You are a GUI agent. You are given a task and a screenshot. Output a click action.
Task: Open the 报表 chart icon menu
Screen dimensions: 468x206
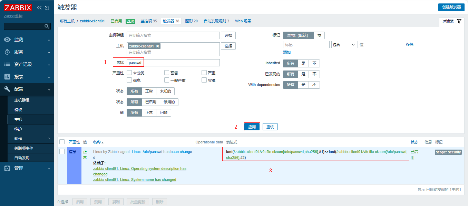[x=7, y=77]
